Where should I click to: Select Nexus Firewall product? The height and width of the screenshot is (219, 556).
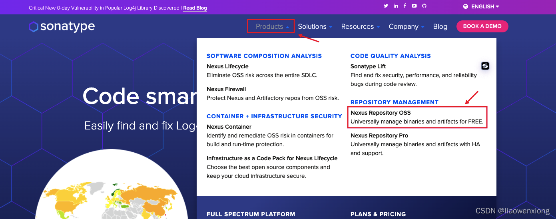226,89
